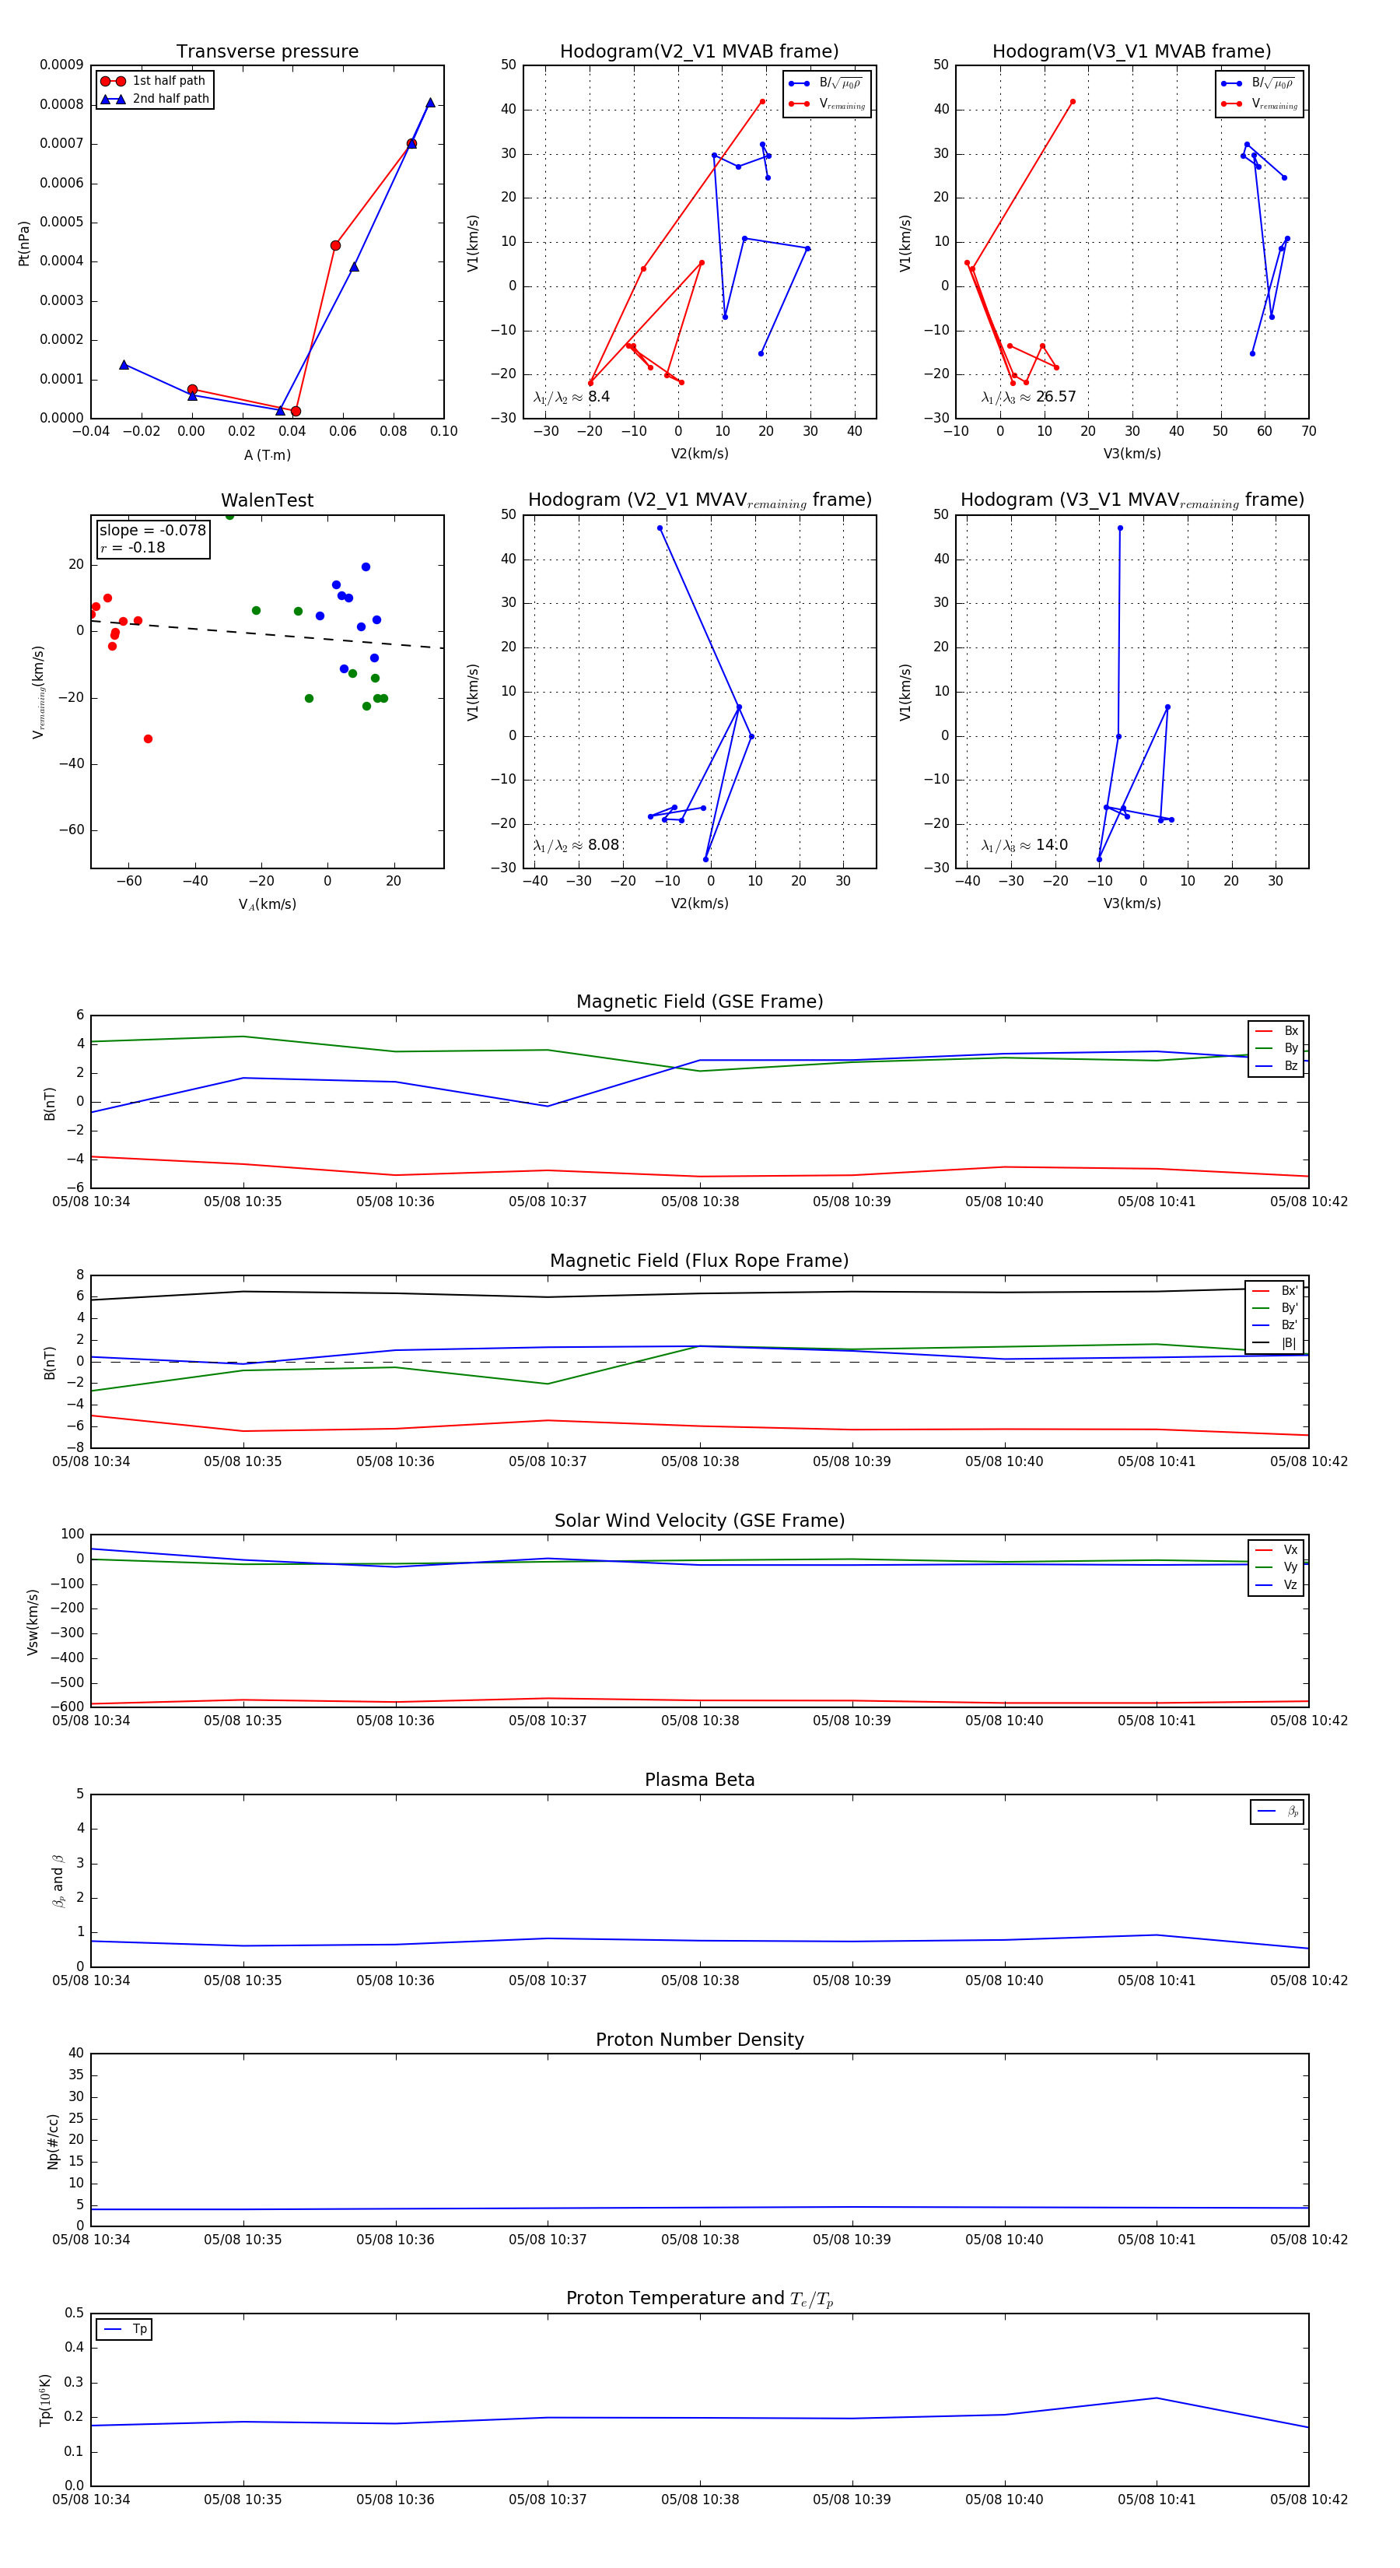This screenshot has width=1400, height=2568.
Task: Select the '2nd half path' legend entry
Action: [155, 99]
